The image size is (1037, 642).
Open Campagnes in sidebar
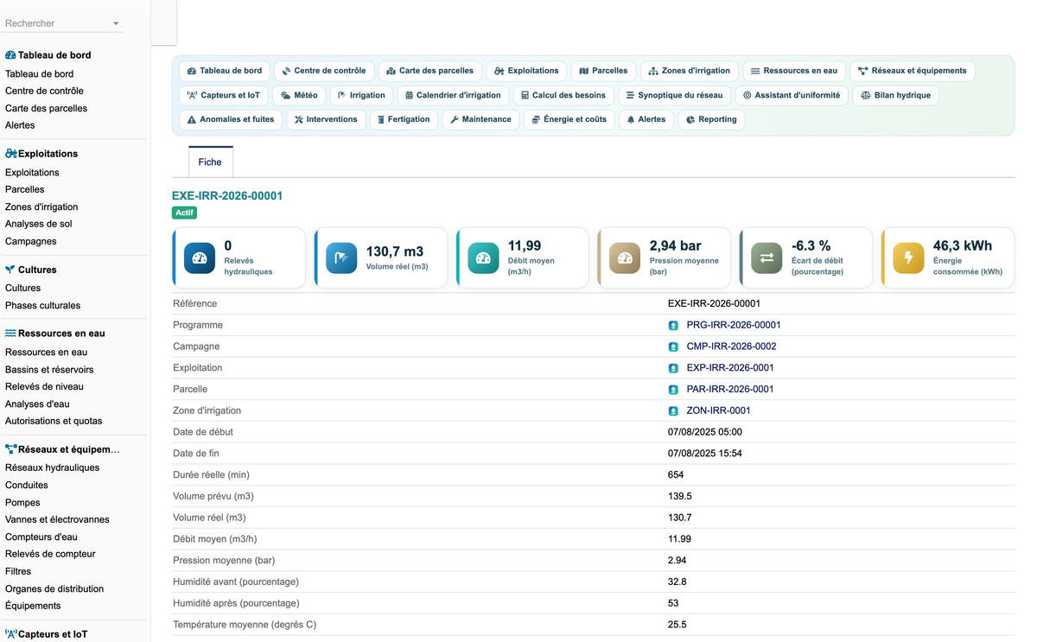(30, 242)
